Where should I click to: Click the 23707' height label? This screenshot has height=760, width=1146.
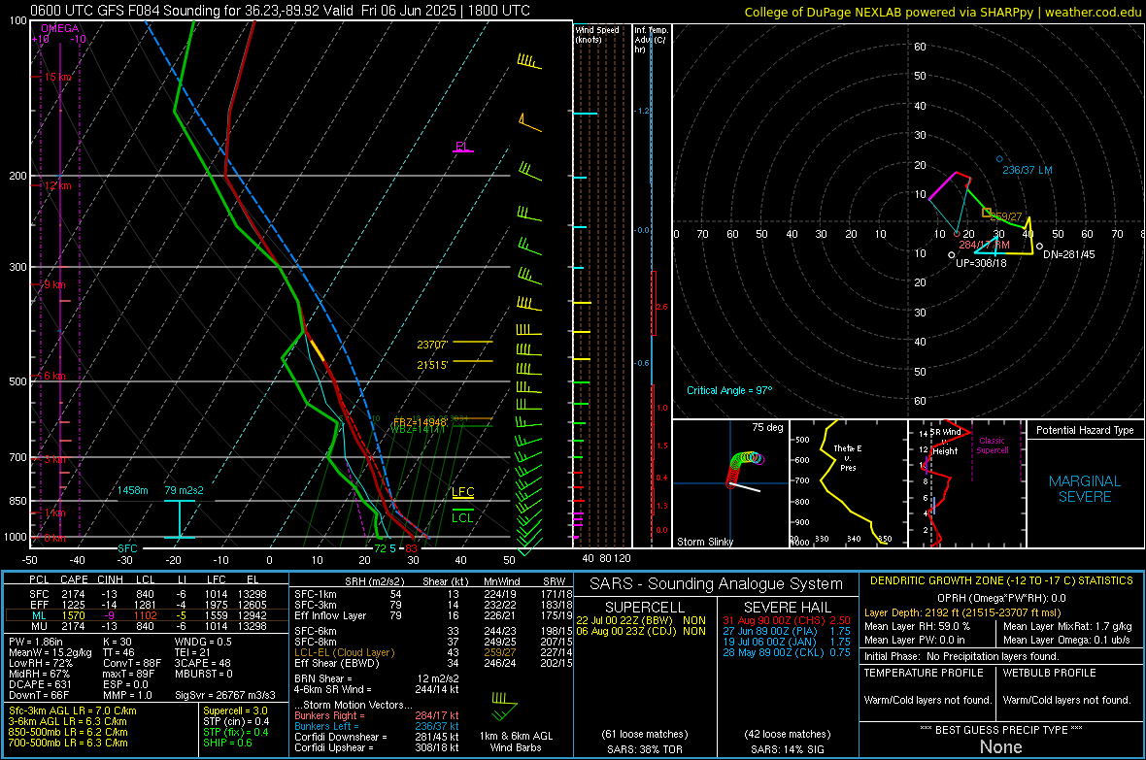432,345
